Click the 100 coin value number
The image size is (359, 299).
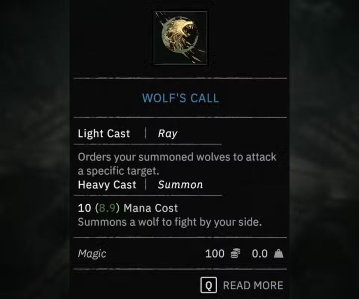point(215,254)
